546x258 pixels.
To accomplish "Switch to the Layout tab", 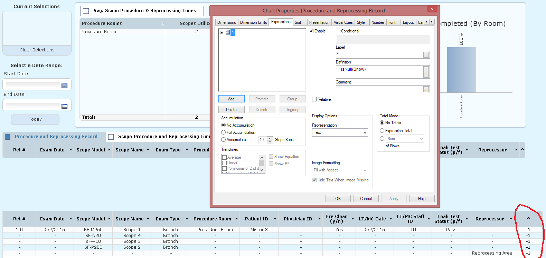I will coord(408,22).
